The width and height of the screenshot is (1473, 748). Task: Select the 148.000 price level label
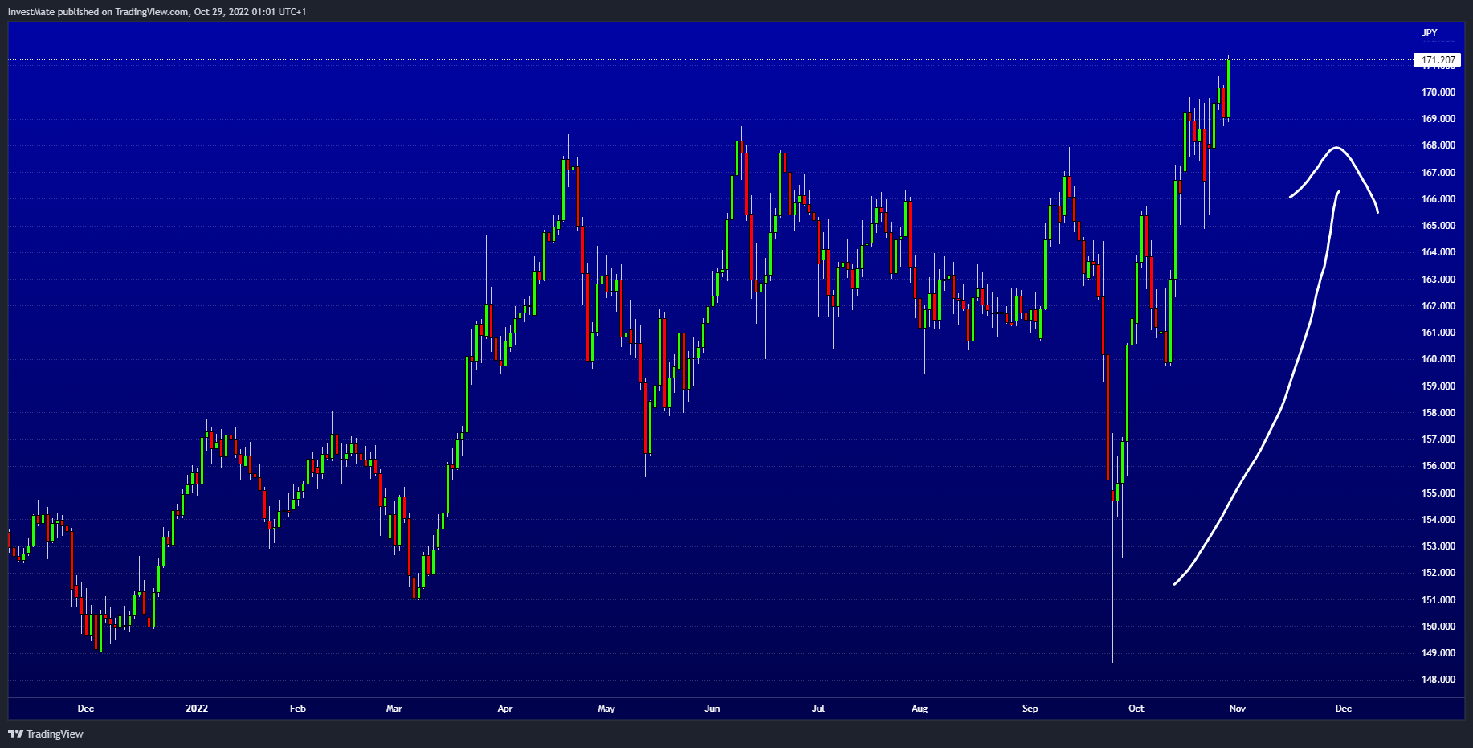[x=1438, y=680]
